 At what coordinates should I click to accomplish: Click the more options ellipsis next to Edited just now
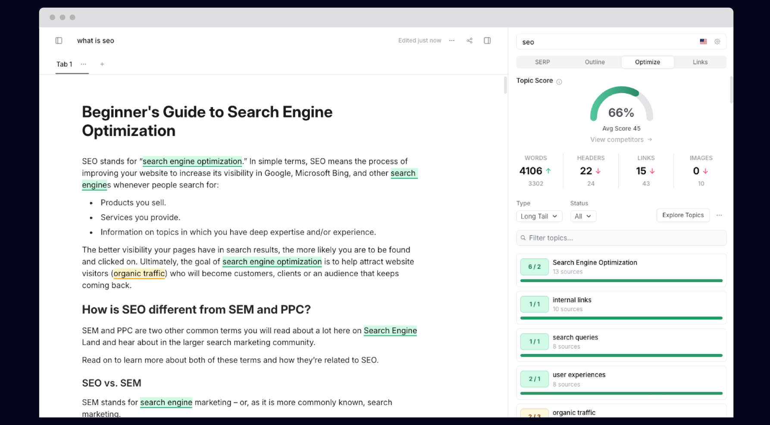tap(451, 40)
